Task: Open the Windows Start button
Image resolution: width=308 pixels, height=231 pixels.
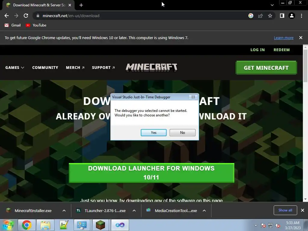Action: pyautogui.click(x=8, y=225)
